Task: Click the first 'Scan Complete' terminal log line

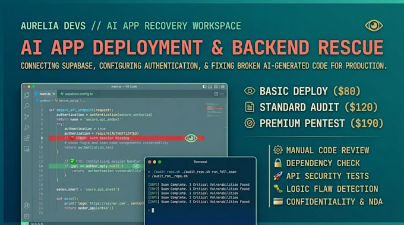Action: coord(198,185)
